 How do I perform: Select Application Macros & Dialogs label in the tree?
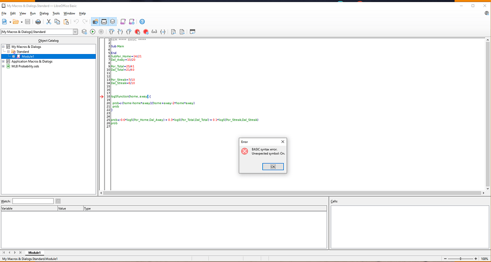point(32,62)
